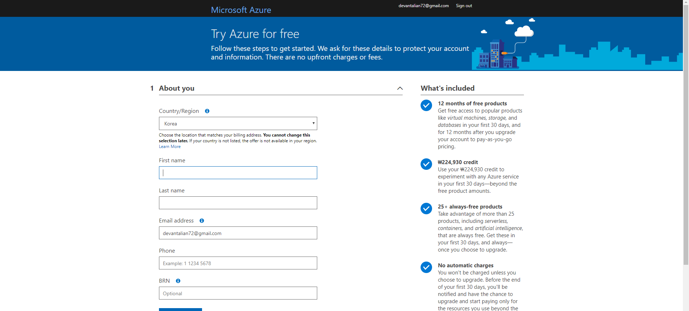Click the Microsoft Azure logo link
Viewport: 689px width, 311px height.
coord(241,10)
